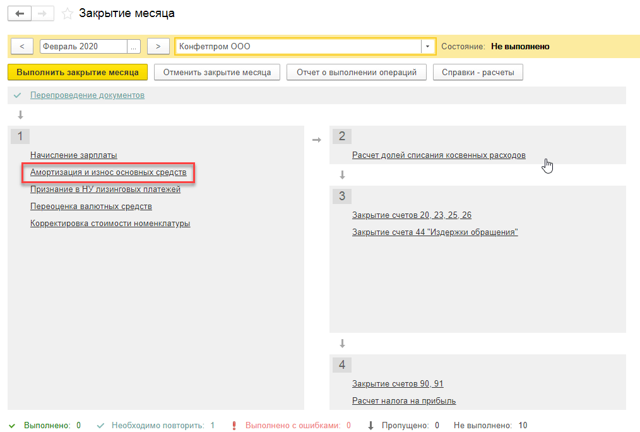Screen dimensions: 640x432
Task: Go to next month period
Action: [x=158, y=46]
